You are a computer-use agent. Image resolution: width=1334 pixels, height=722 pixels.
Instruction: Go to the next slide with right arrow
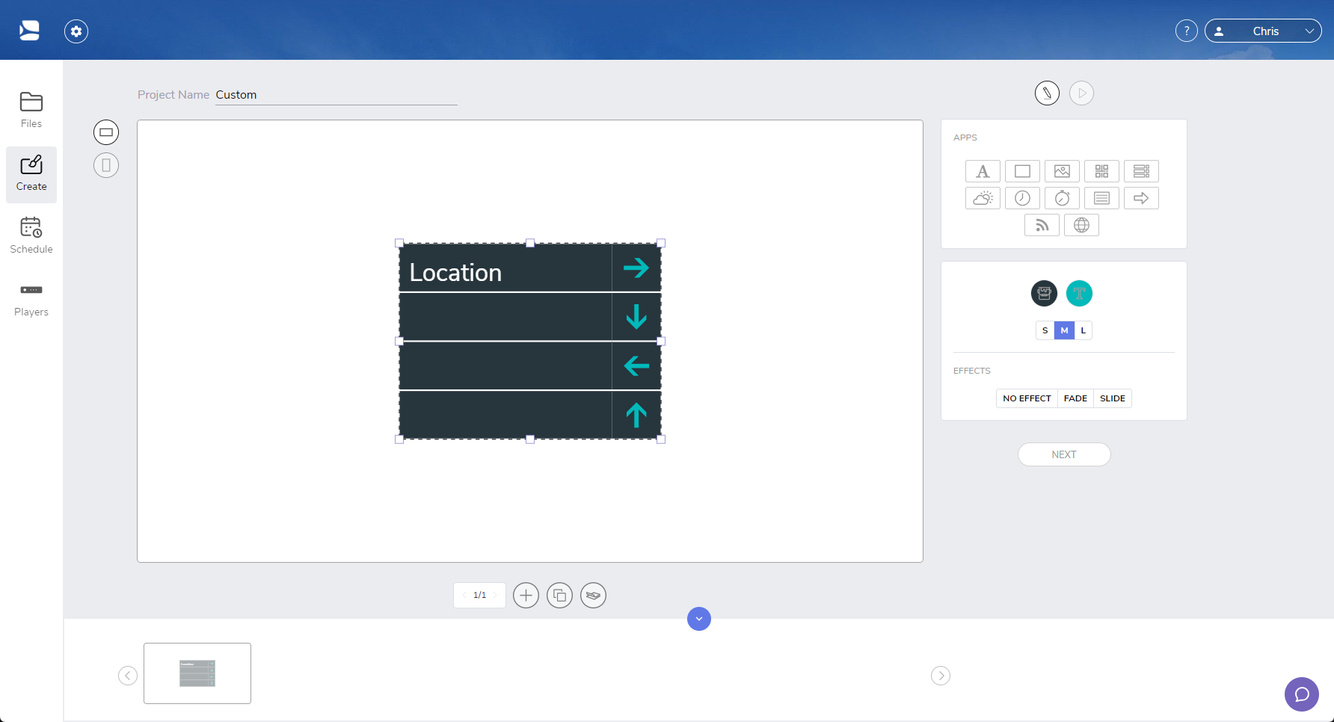pos(941,675)
